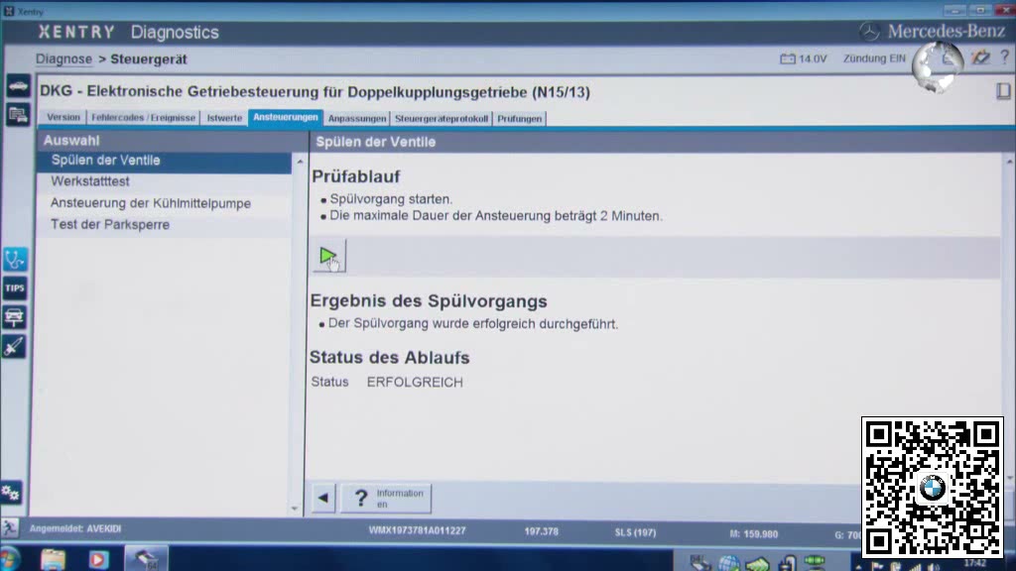Viewport: 1016px width, 571px height.
Task: Click SLS (197) in the status bar
Action: pos(635,532)
